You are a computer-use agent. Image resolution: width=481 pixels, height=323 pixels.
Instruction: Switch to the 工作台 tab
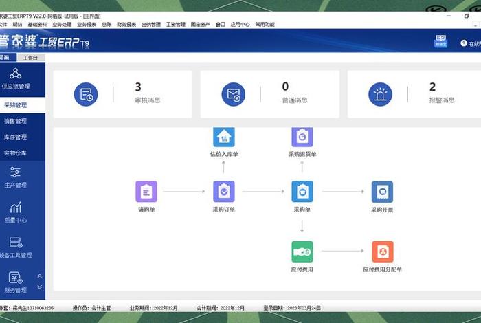point(31,58)
